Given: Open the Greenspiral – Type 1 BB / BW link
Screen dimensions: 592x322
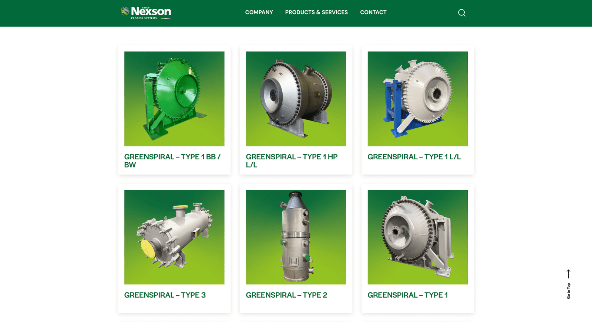Looking at the screenshot, I should point(172,161).
